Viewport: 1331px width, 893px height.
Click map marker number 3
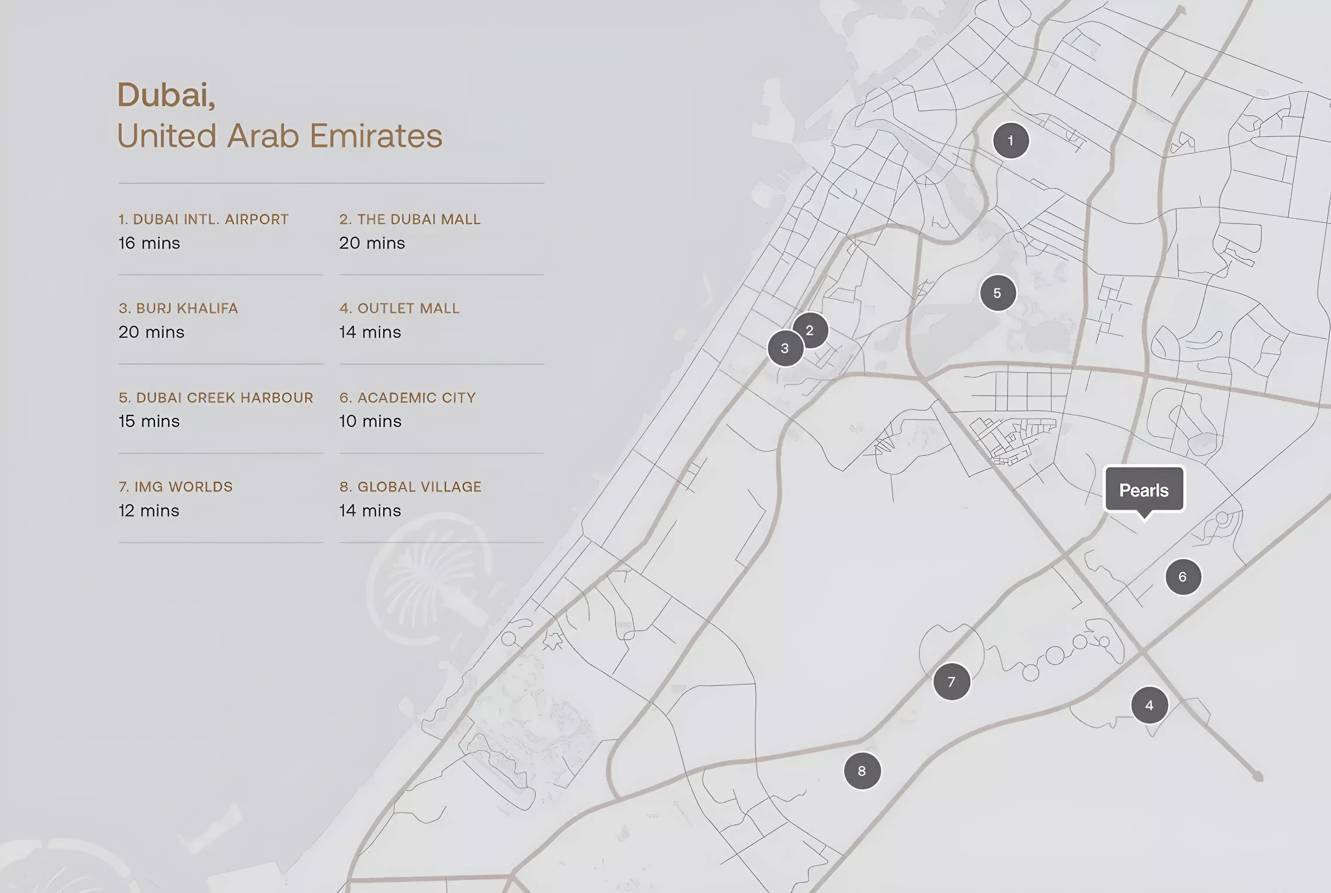[x=785, y=348]
